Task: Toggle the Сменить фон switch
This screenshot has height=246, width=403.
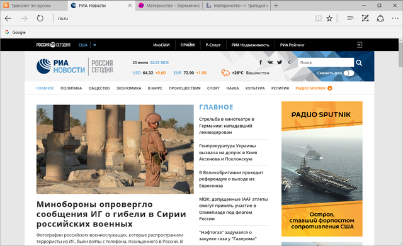Action: (x=349, y=73)
